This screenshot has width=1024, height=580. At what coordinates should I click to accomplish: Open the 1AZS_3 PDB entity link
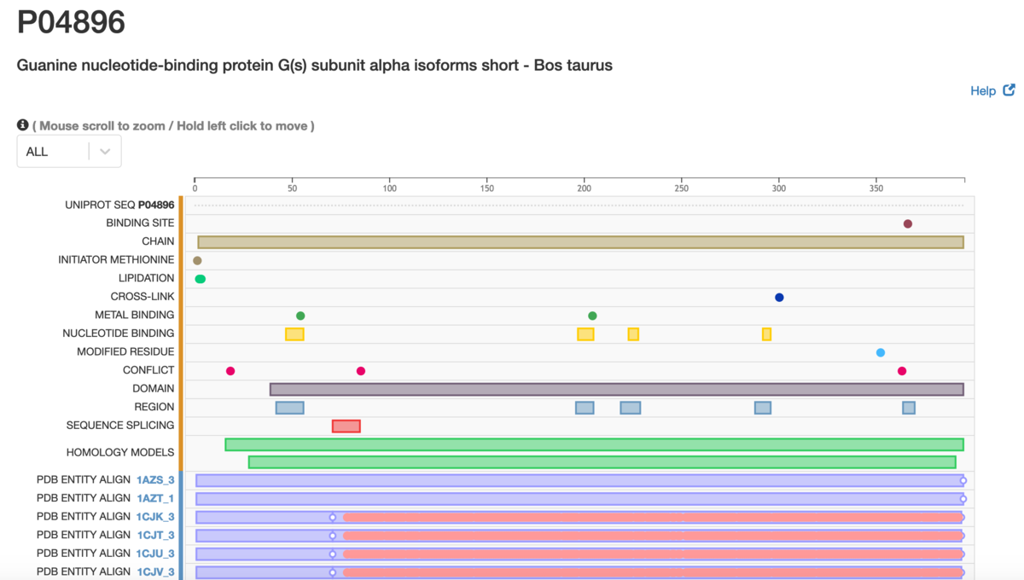click(x=155, y=480)
